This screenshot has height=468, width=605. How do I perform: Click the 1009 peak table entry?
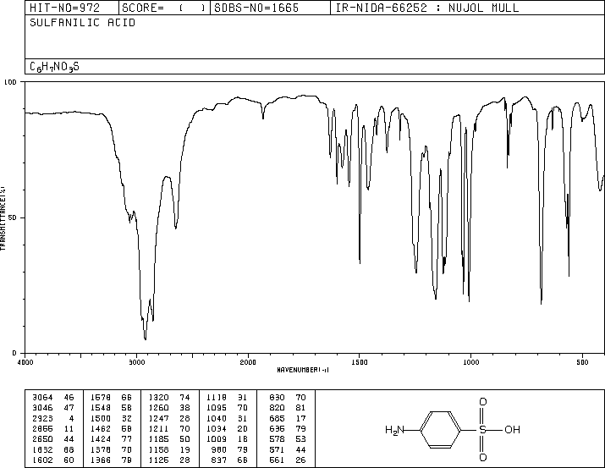pos(227,439)
